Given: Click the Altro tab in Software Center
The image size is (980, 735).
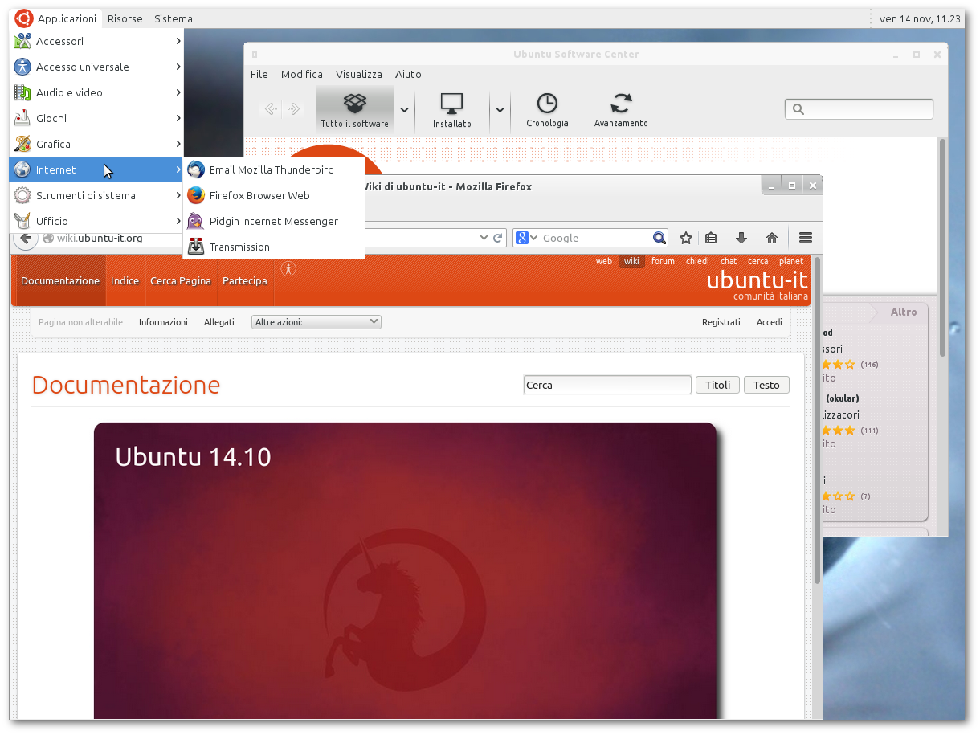Looking at the screenshot, I should [x=904, y=312].
